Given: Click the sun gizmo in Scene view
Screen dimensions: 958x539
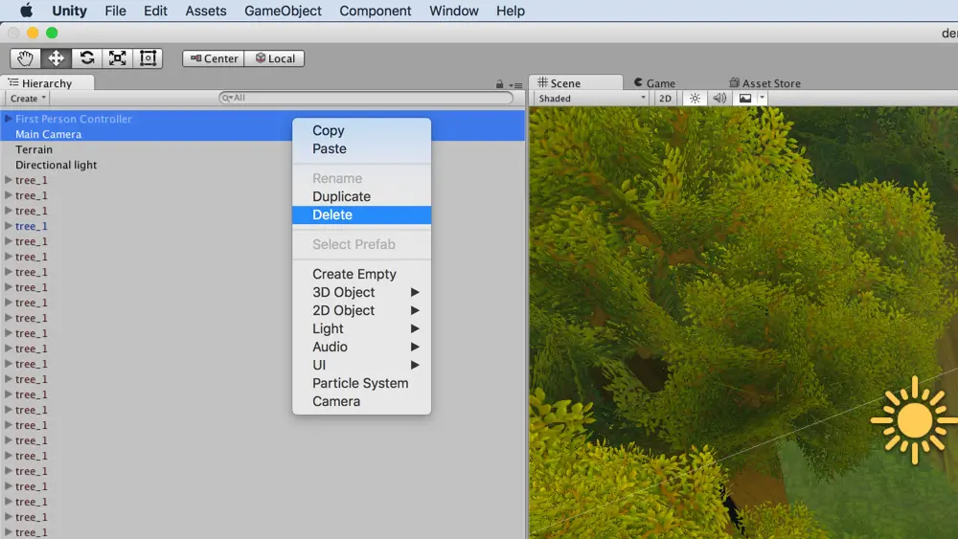Looking at the screenshot, I should point(914,420).
